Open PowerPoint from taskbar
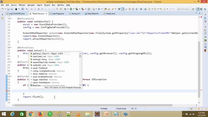 pos(106,114)
